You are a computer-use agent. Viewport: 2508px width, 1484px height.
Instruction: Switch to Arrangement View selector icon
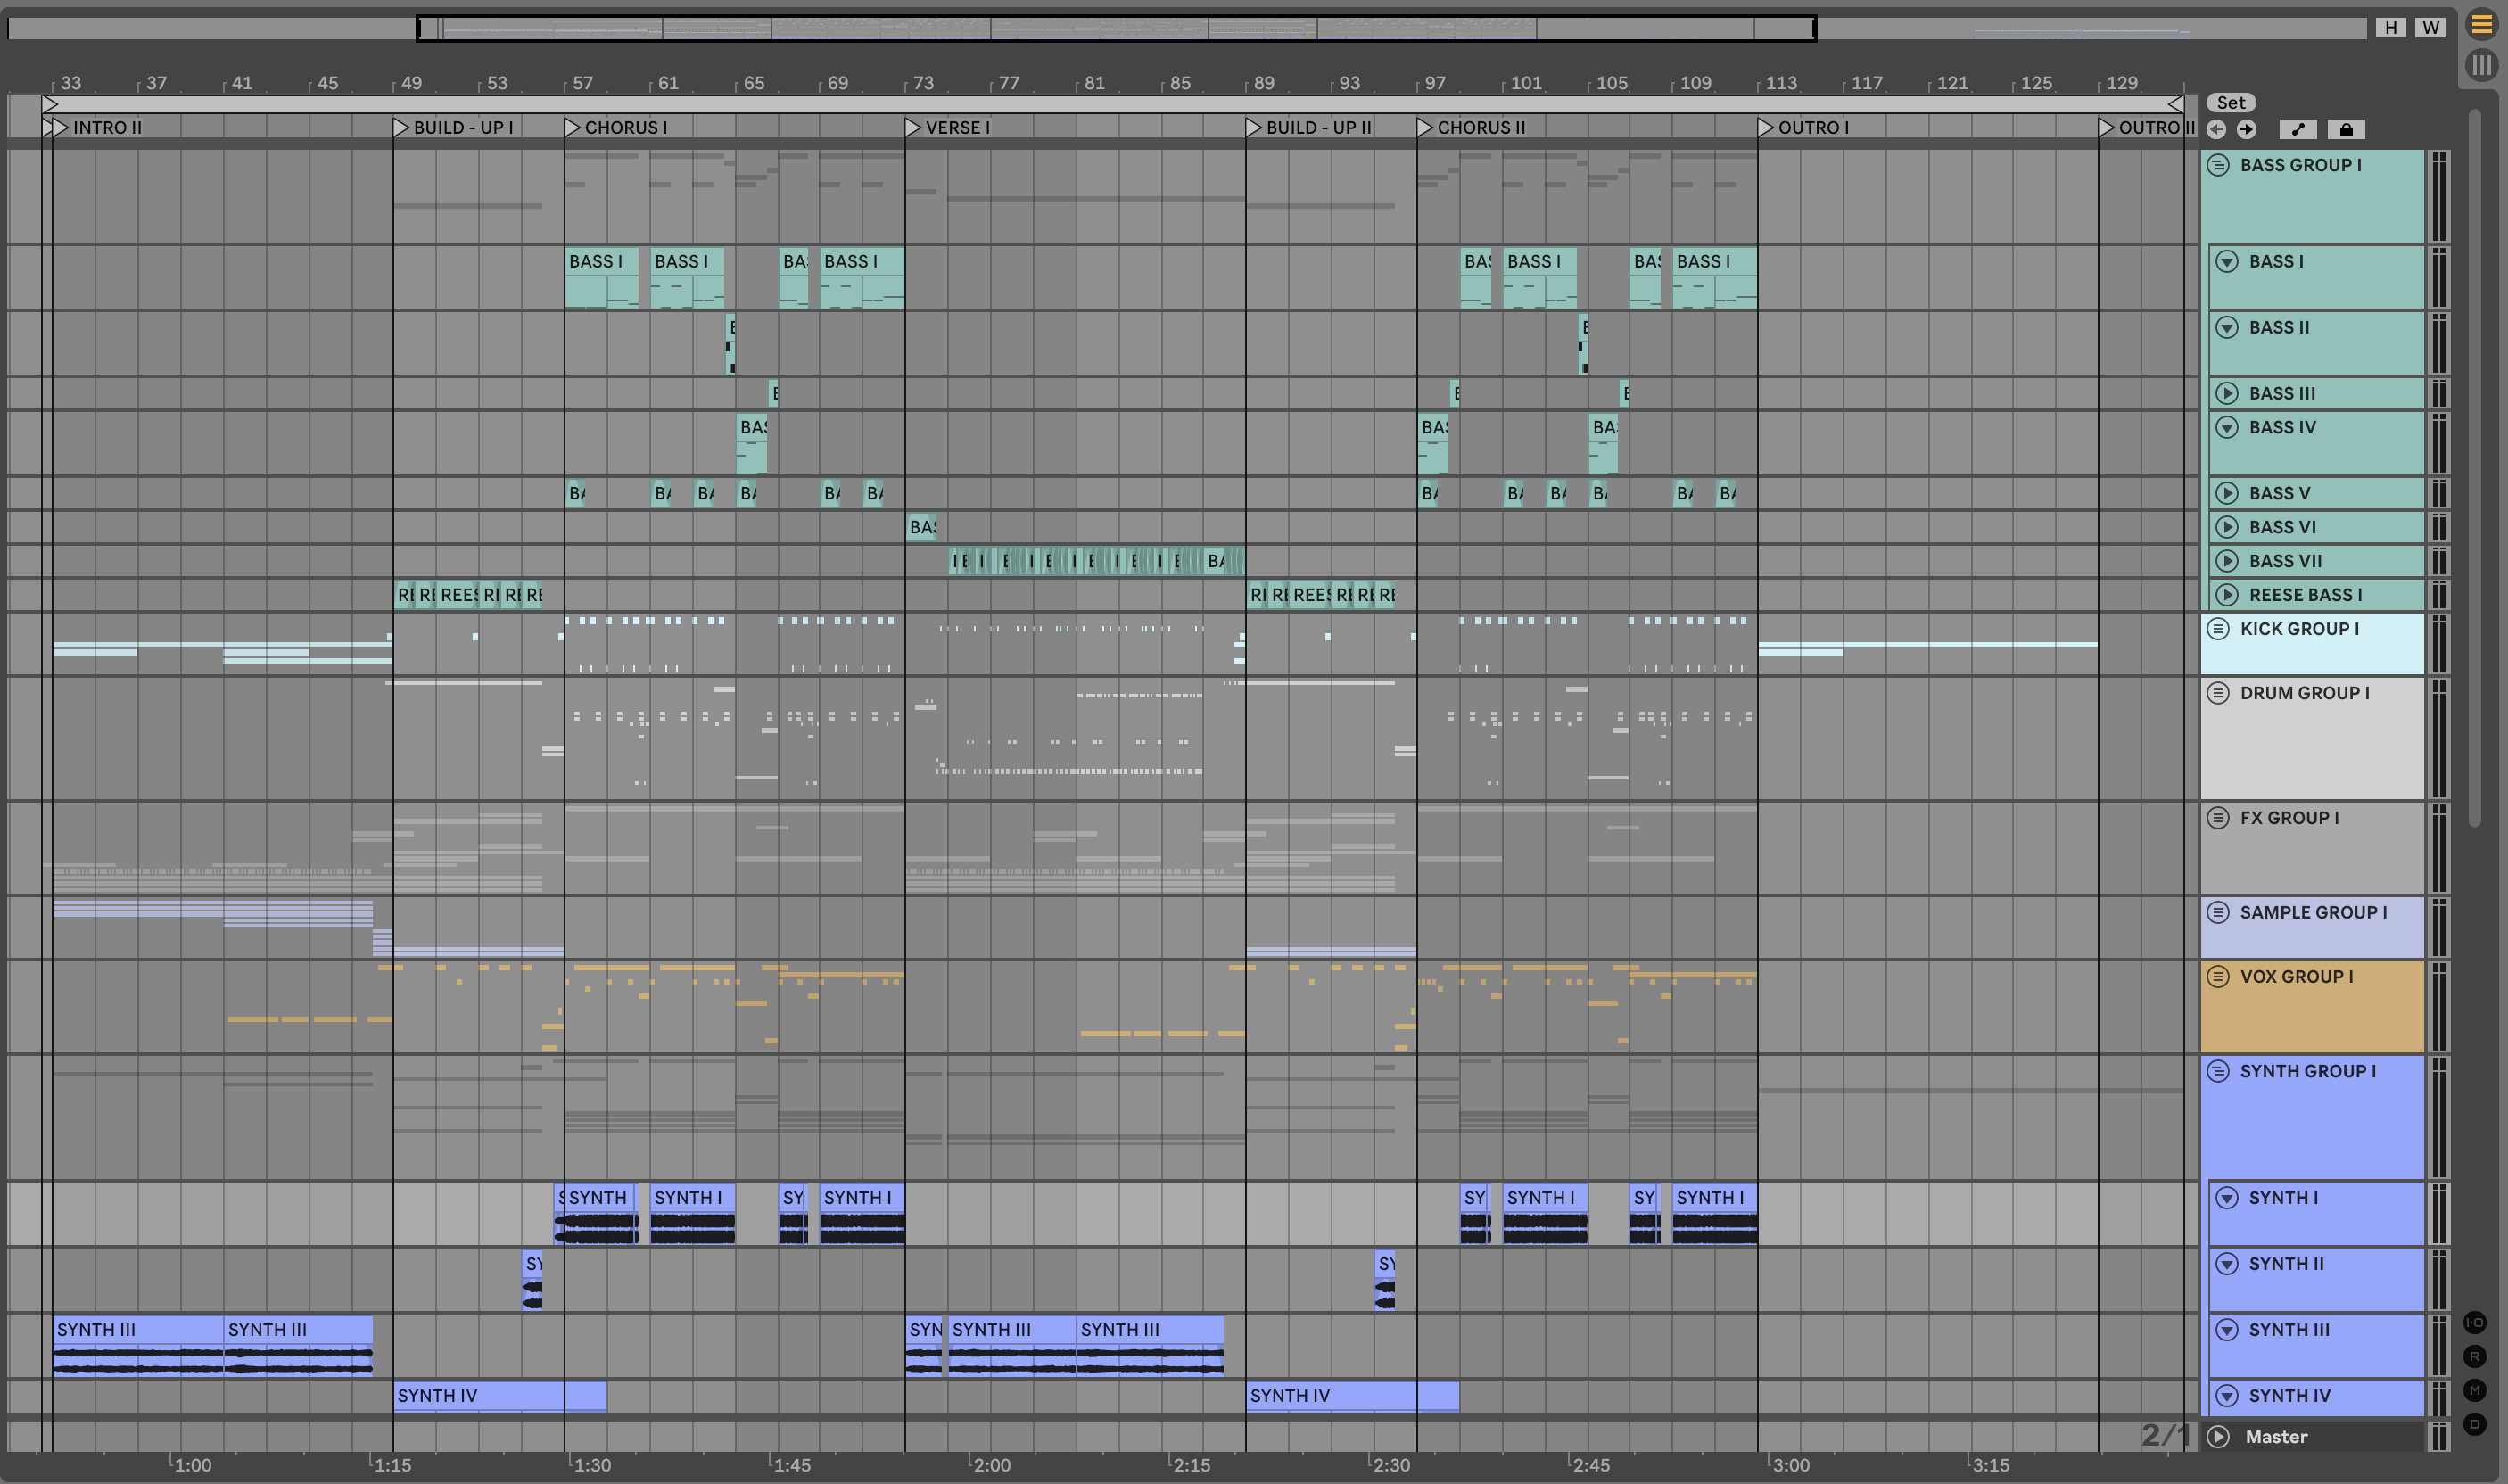(2481, 25)
